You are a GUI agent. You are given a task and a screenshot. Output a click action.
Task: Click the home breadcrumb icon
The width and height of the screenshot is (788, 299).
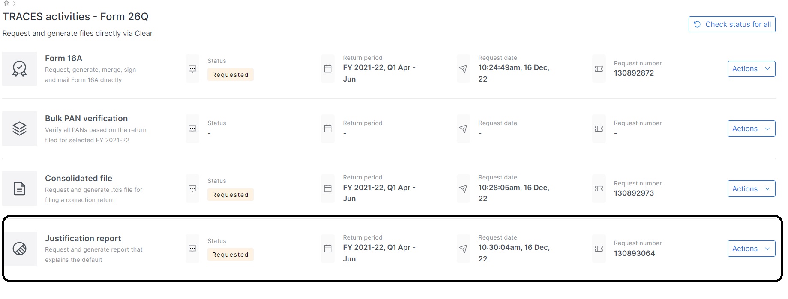point(6,3)
